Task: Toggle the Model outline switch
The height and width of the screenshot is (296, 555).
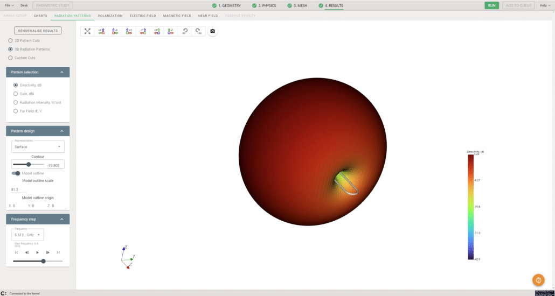Action: [17, 173]
